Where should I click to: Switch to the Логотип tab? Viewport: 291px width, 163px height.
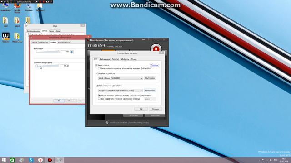coord(115,59)
